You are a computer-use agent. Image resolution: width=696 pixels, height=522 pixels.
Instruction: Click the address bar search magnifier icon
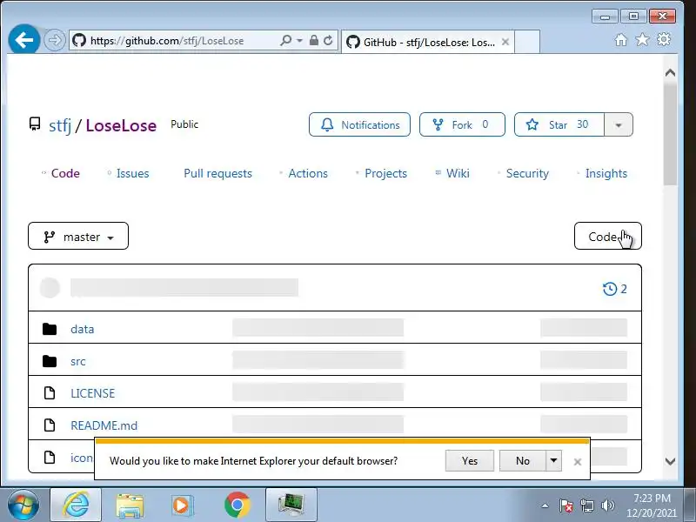pos(286,40)
